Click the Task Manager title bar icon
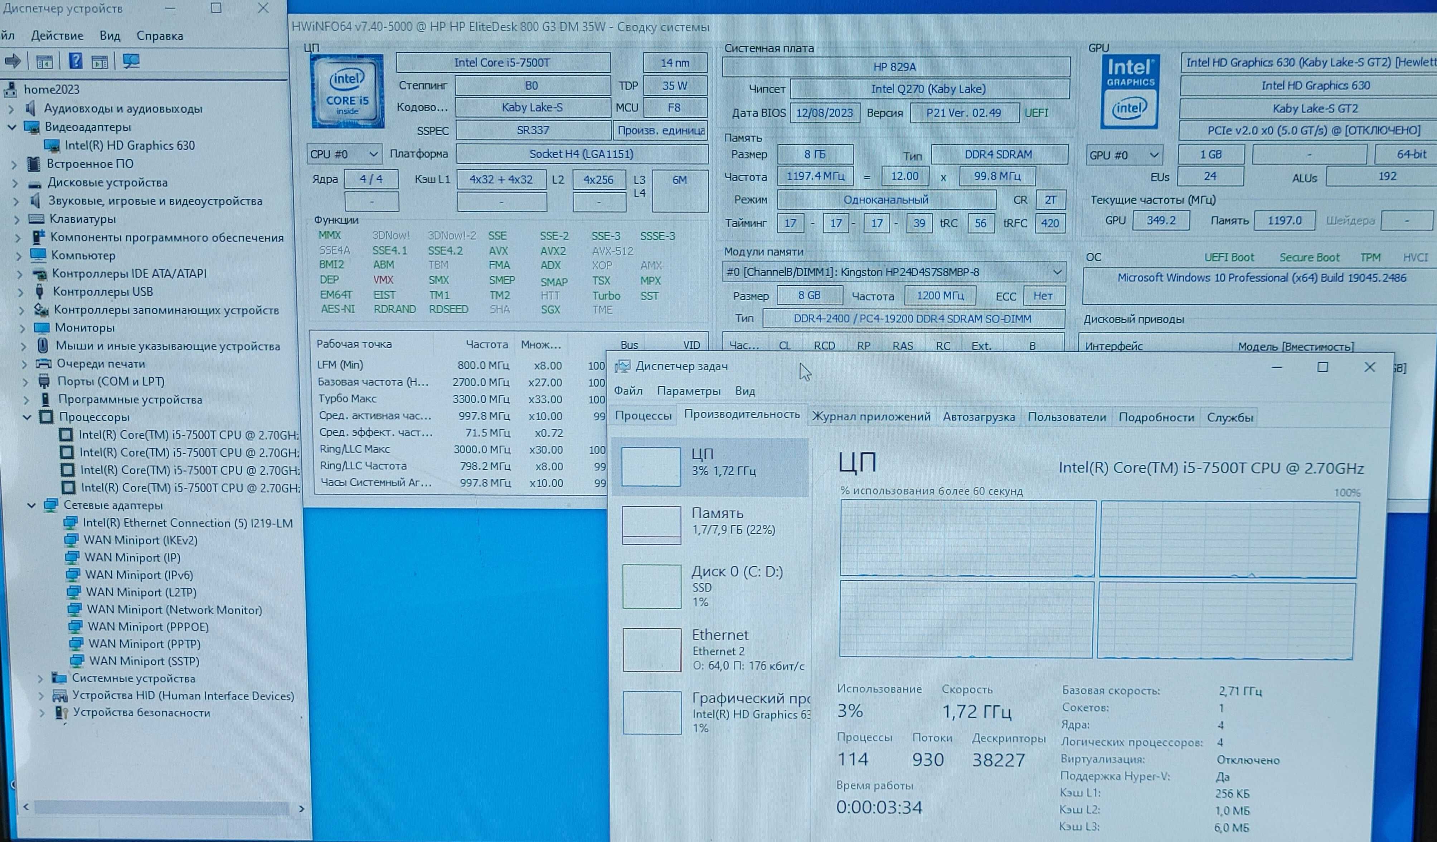 coord(622,366)
